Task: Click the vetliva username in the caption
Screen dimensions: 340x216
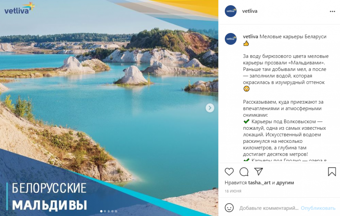Action: pyautogui.click(x=250, y=37)
